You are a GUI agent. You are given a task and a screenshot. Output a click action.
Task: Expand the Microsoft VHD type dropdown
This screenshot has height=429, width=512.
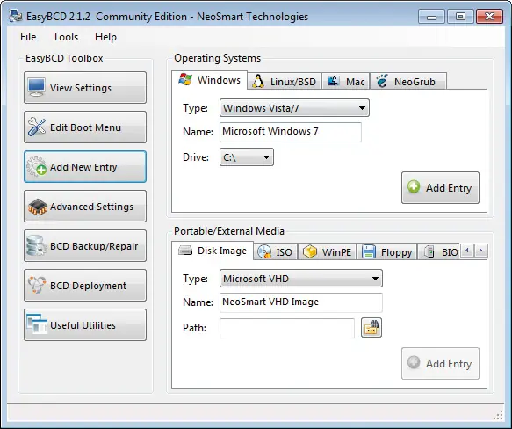[300, 279]
